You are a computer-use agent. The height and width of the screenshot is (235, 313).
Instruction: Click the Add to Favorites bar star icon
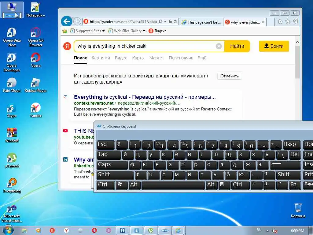65,31
